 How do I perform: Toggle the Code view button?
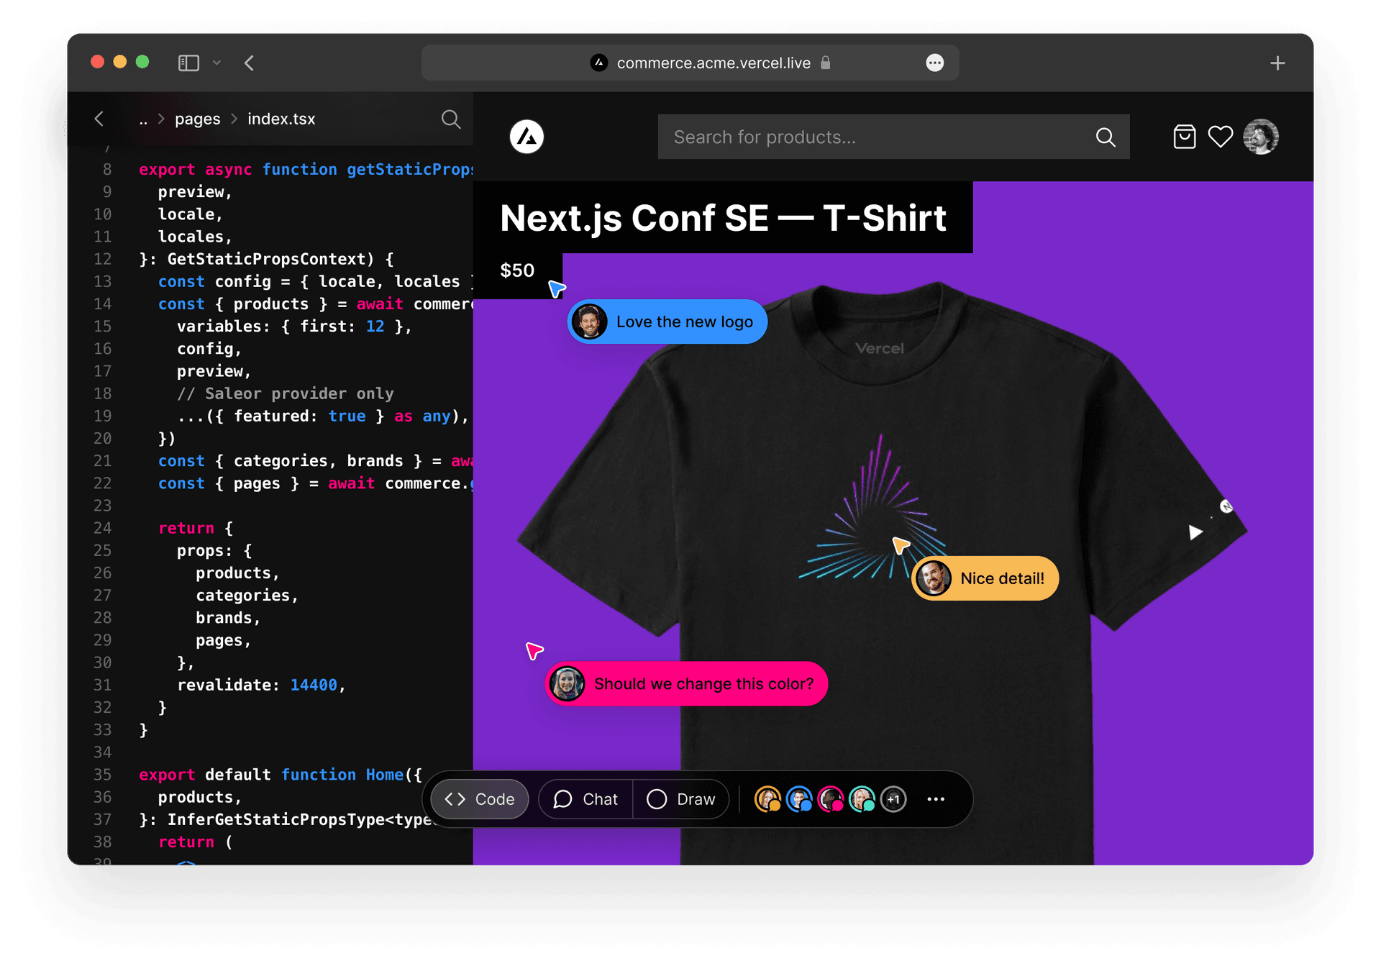click(x=480, y=799)
